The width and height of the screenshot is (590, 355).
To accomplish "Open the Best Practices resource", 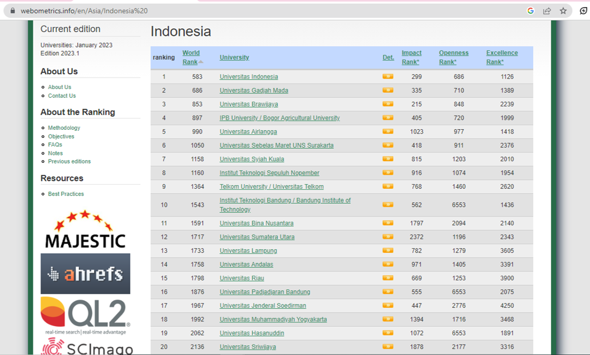I will (66, 194).
